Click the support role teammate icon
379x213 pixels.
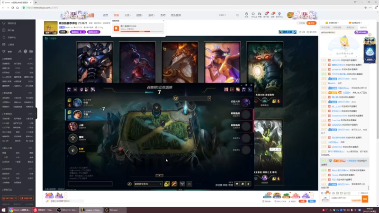point(73,138)
